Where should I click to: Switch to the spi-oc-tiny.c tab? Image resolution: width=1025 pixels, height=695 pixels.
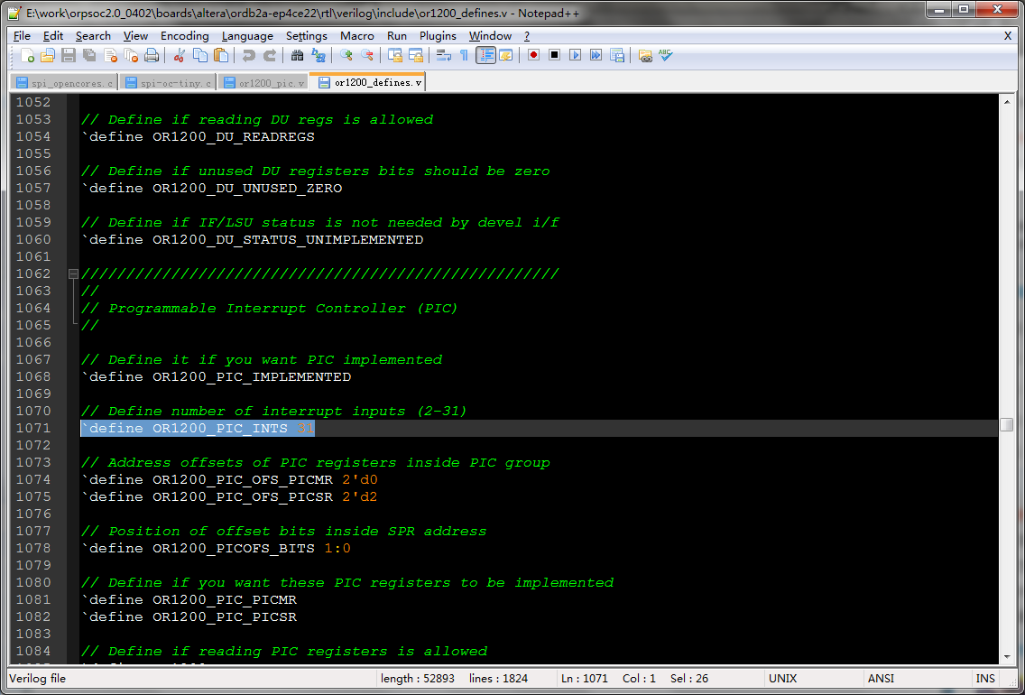click(x=168, y=83)
